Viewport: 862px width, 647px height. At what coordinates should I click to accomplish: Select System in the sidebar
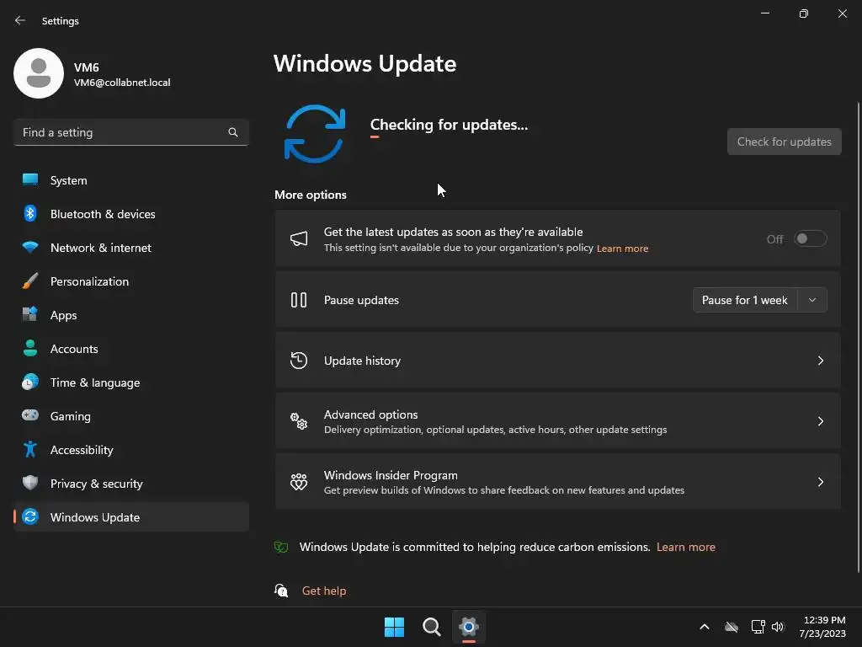[x=131, y=180]
